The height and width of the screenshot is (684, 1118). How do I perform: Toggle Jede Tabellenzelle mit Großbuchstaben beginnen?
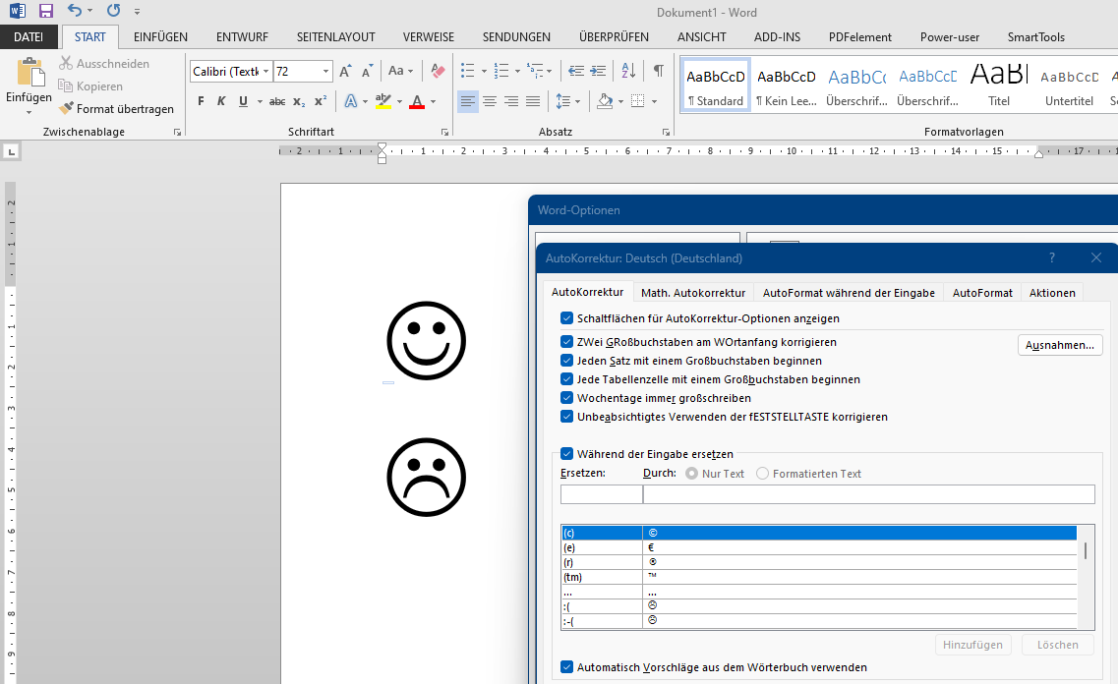coord(566,378)
